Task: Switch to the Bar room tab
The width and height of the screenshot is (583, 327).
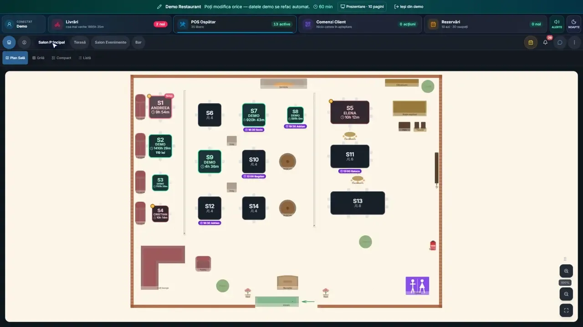Action: [x=138, y=42]
